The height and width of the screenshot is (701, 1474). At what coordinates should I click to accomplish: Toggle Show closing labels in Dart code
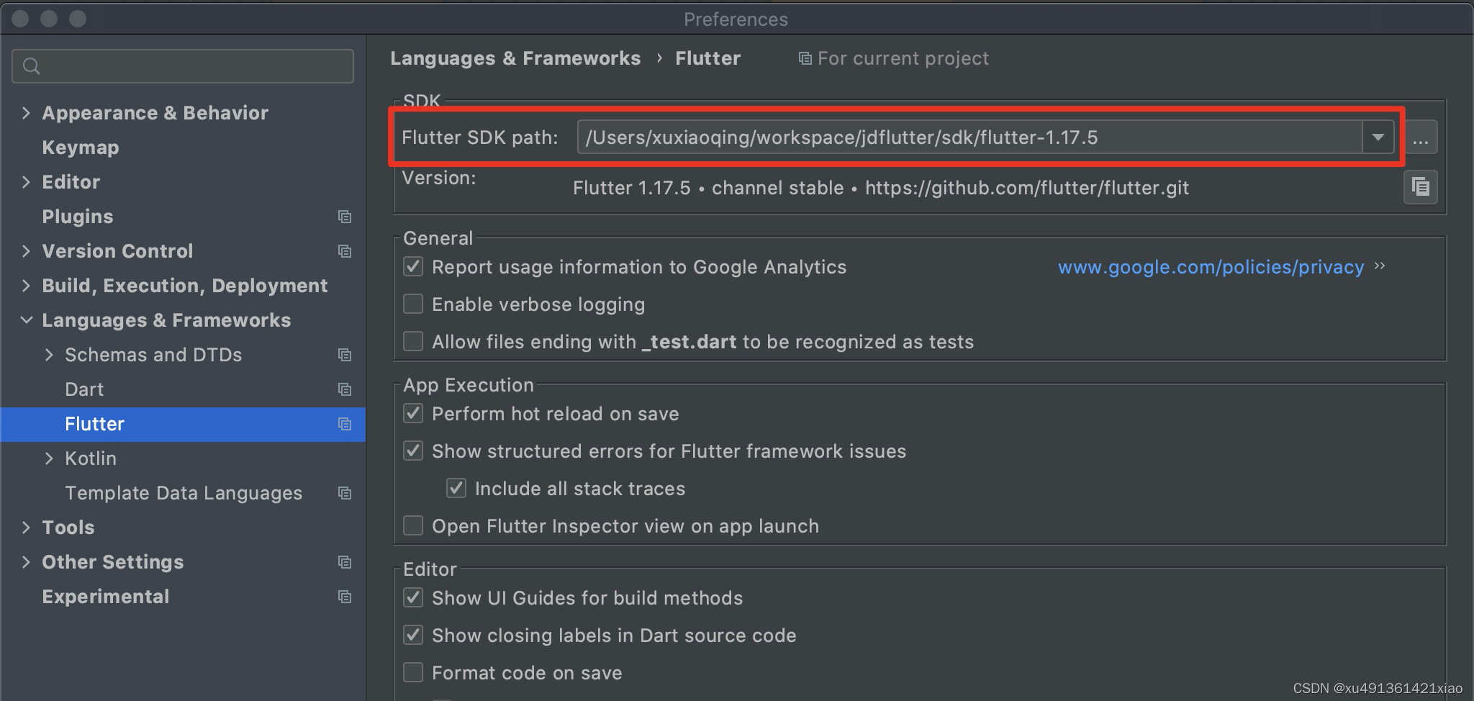(413, 636)
